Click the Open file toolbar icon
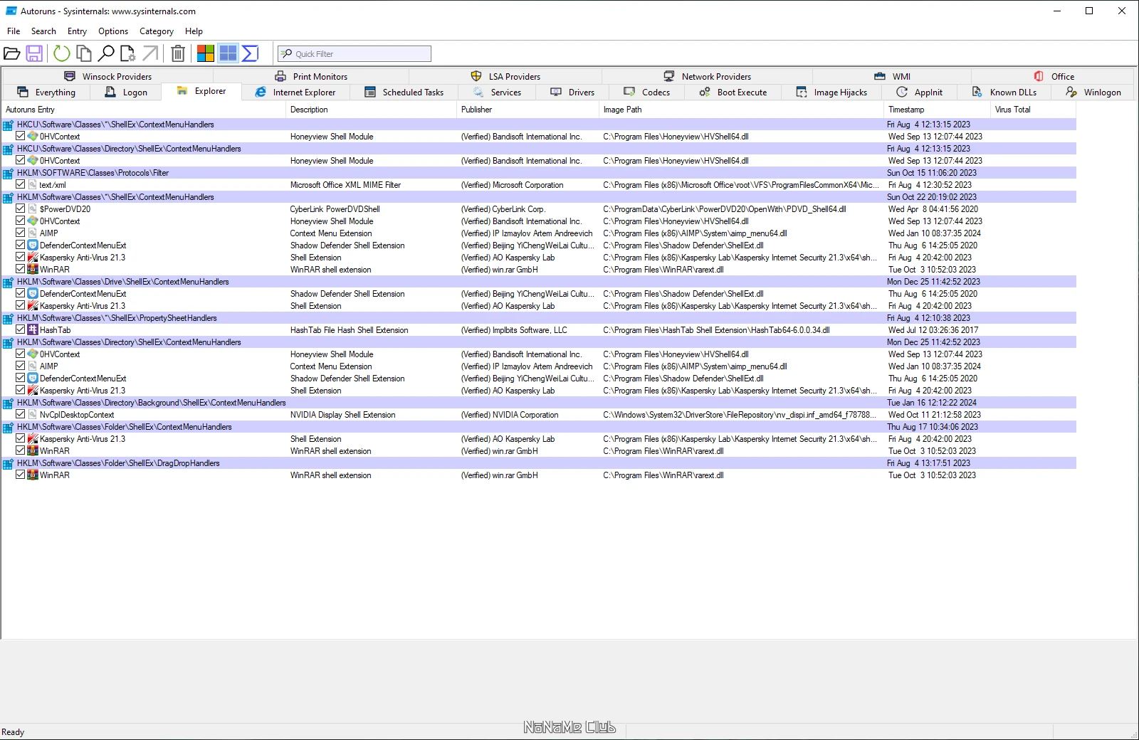1139x740 pixels. pyautogui.click(x=12, y=53)
